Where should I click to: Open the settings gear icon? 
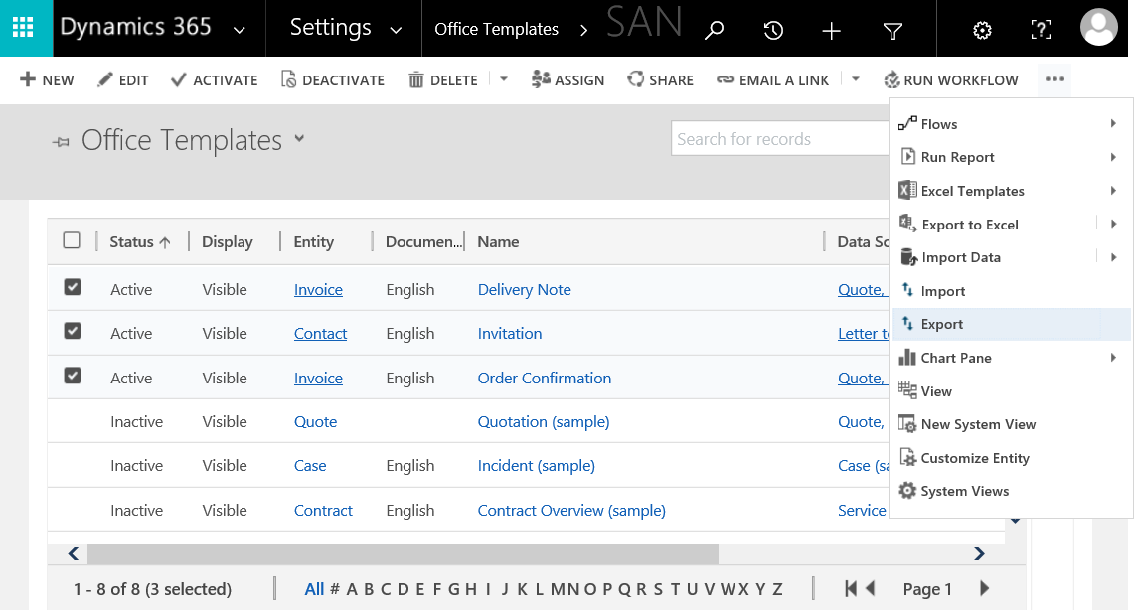point(981,31)
